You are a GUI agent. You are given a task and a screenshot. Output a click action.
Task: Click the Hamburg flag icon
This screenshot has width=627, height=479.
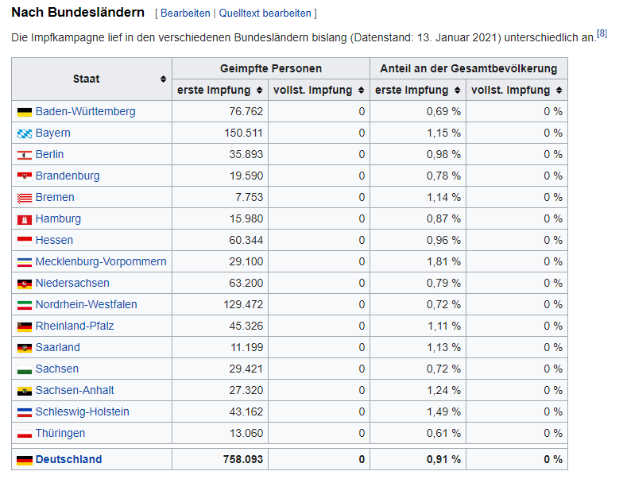pyautogui.click(x=24, y=219)
